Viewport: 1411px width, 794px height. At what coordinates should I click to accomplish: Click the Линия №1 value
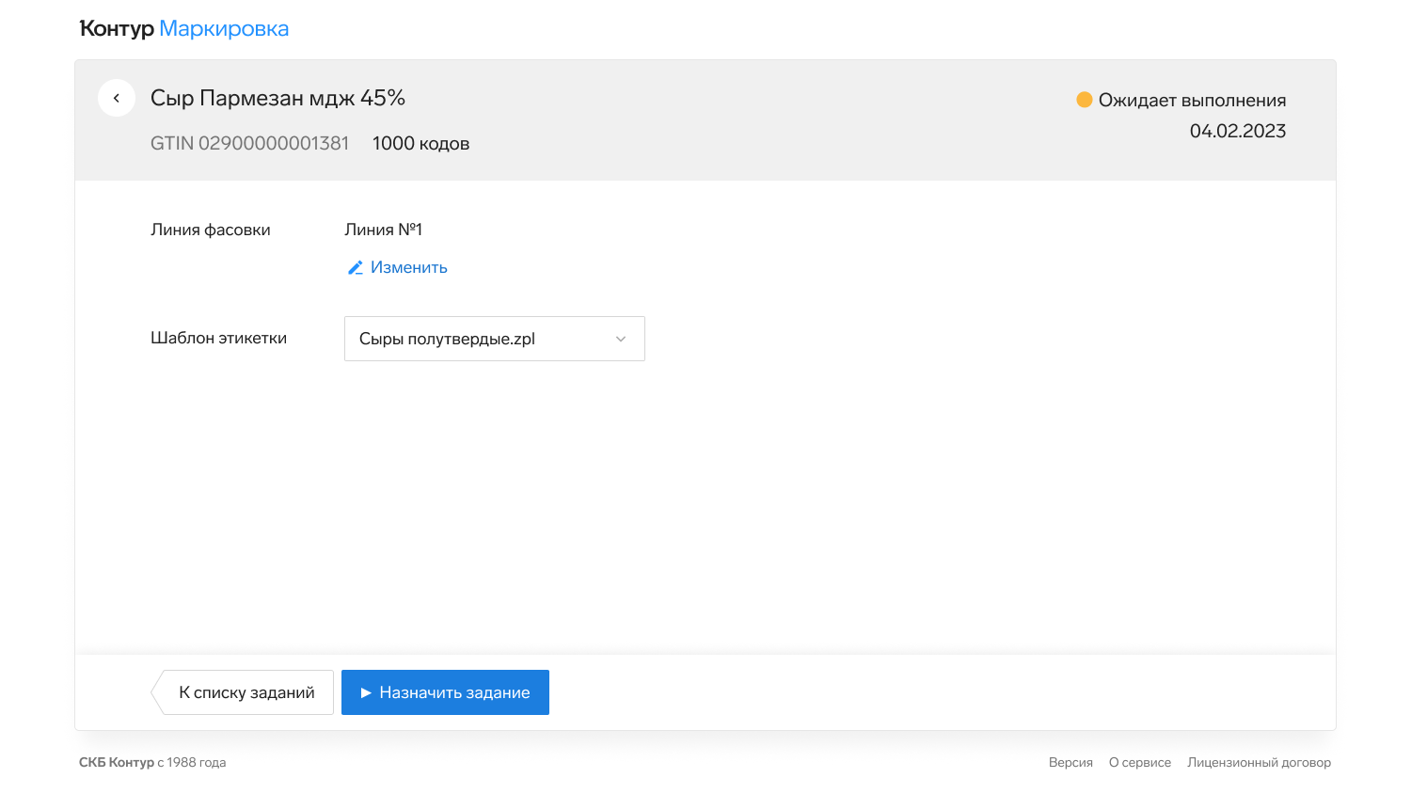(384, 230)
